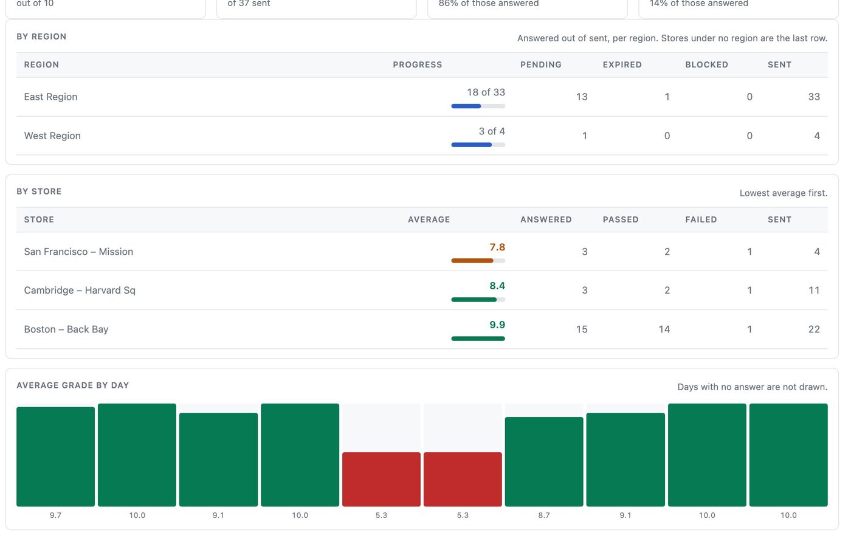This screenshot has height=555, width=851.
Task: Click East Region pending count 13
Action: (x=582, y=97)
